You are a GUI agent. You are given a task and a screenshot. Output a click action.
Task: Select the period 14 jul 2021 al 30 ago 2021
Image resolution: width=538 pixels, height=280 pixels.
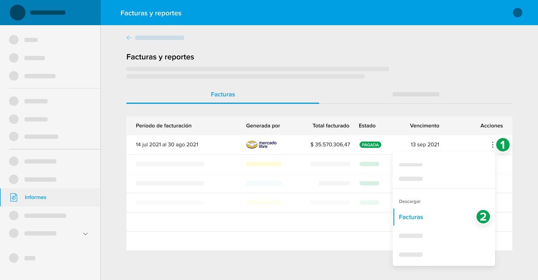(x=167, y=145)
